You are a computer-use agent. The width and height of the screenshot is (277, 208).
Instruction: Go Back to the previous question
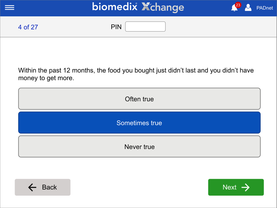pyautogui.click(x=42, y=187)
